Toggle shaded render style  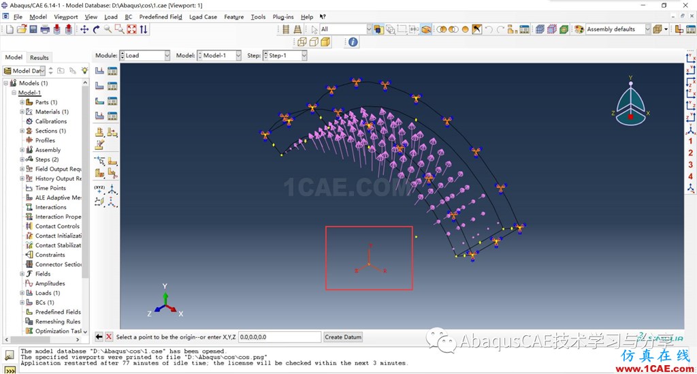click(325, 42)
